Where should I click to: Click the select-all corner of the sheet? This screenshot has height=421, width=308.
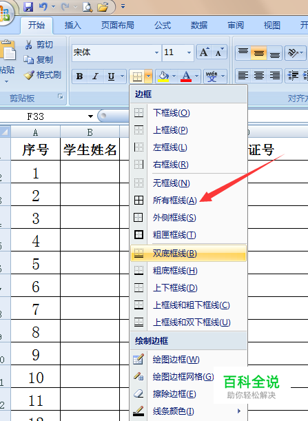point(5,132)
